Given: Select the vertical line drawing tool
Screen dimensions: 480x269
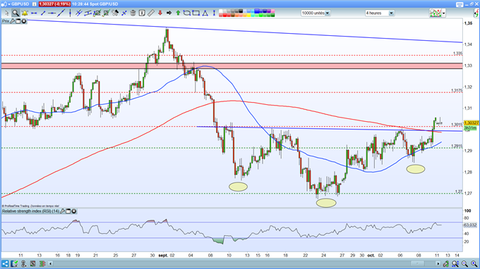Looking at the screenshot, I should coord(70,13).
